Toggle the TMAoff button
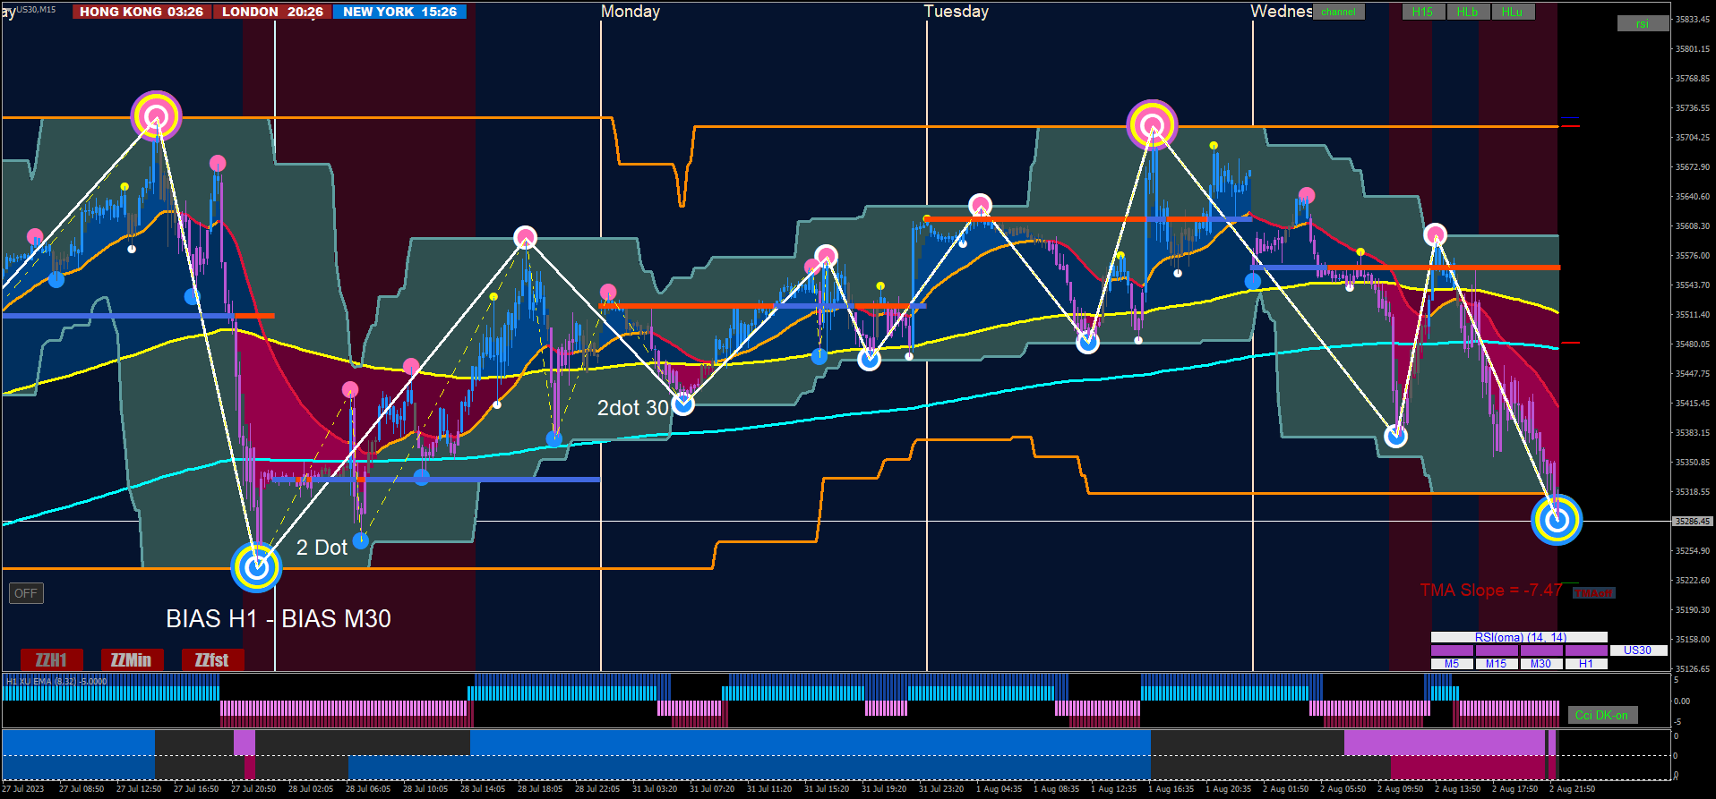 click(1594, 593)
